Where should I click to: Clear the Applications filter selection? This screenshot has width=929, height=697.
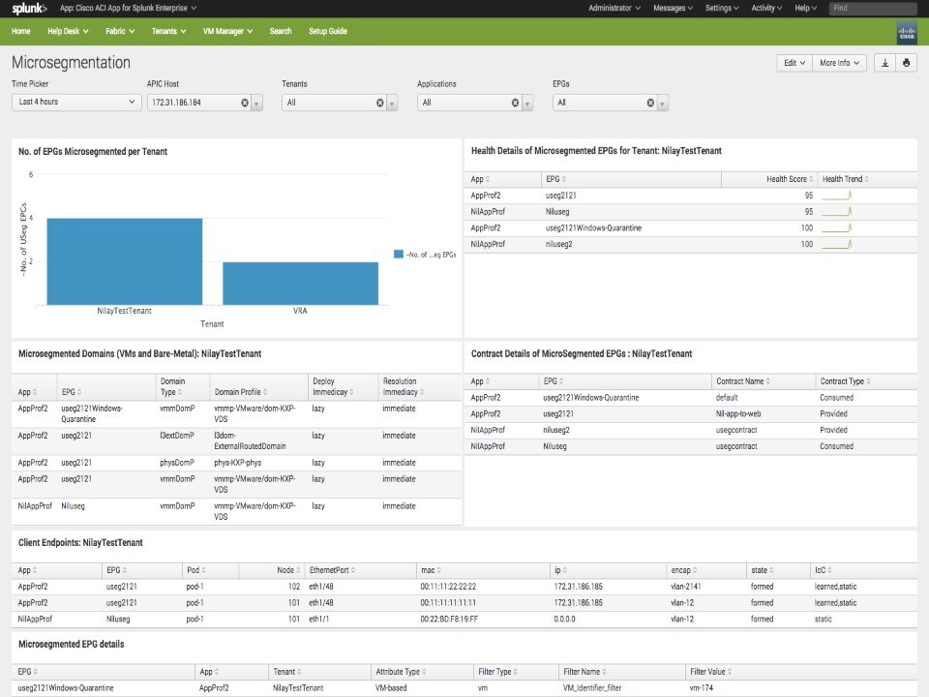click(x=515, y=103)
